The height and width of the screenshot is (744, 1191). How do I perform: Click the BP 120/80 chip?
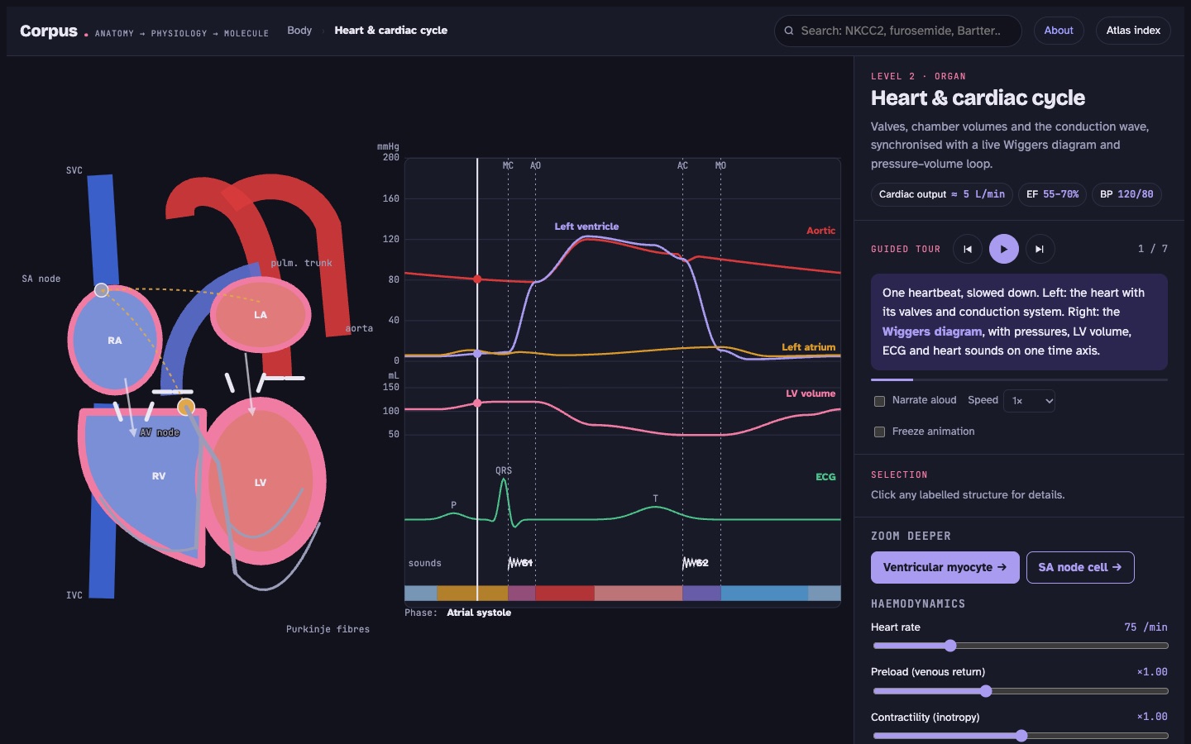1126,194
